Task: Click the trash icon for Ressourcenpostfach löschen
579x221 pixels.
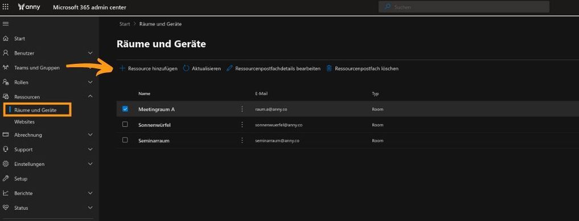Action: [x=329, y=68]
